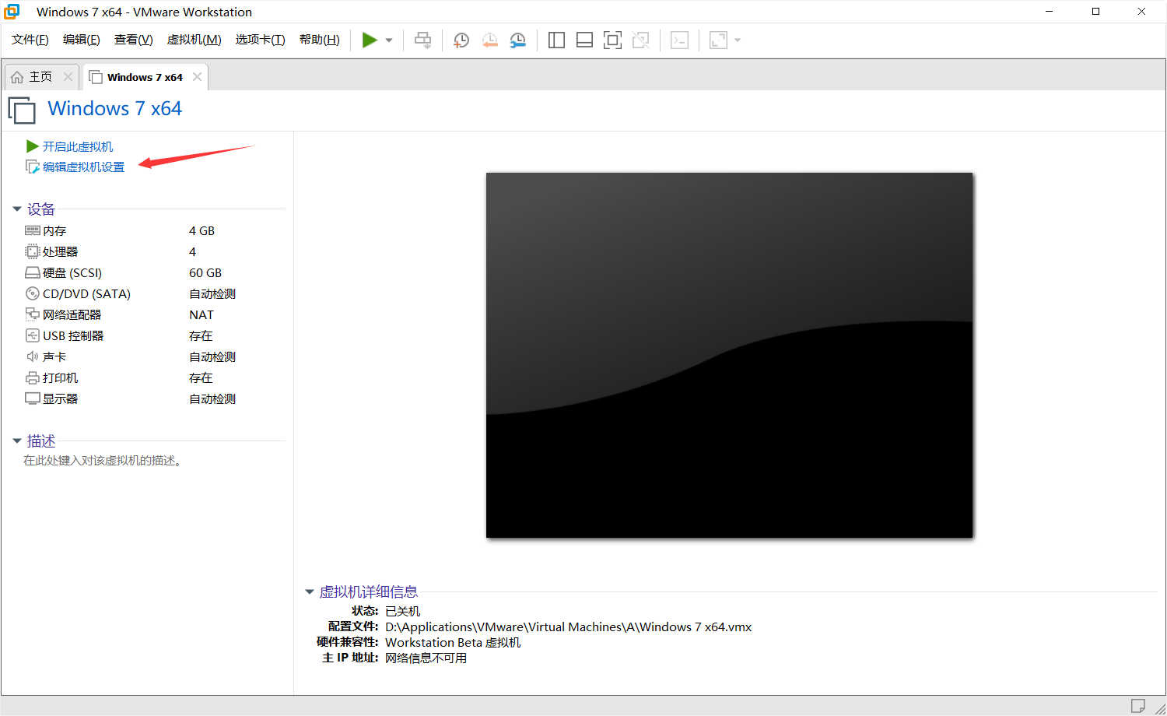Click the 60 GB hard disk value
This screenshot has width=1167, height=716.
[205, 272]
